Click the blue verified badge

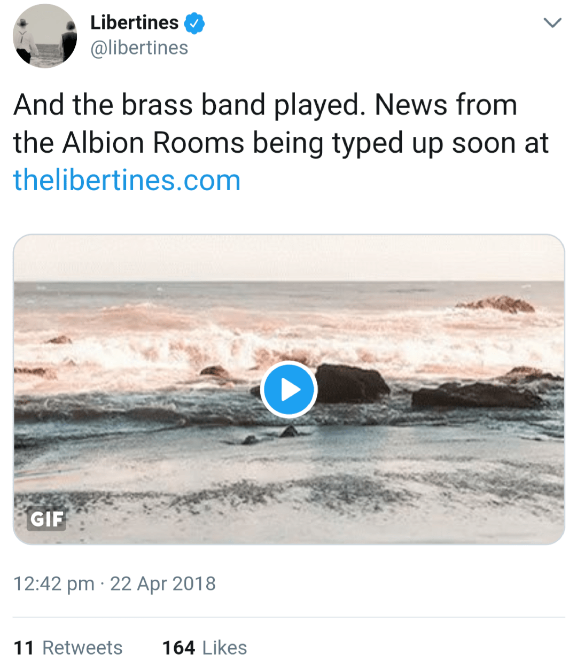coord(194,24)
